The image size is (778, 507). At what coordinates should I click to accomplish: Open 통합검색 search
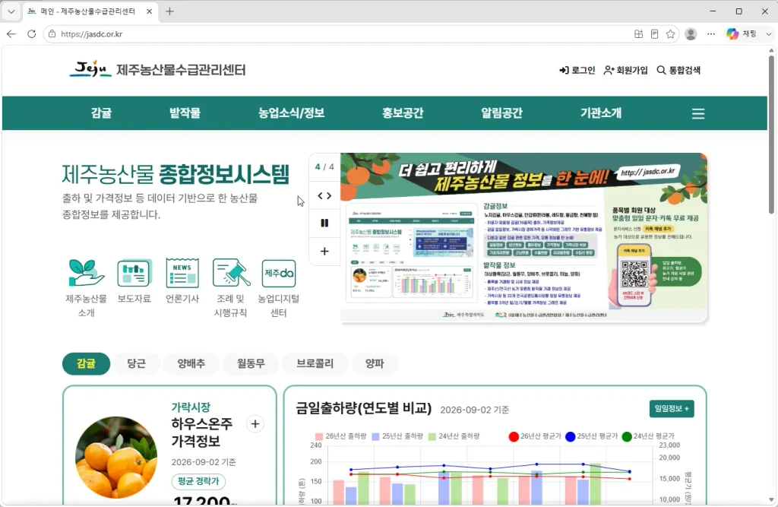[x=678, y=70]
